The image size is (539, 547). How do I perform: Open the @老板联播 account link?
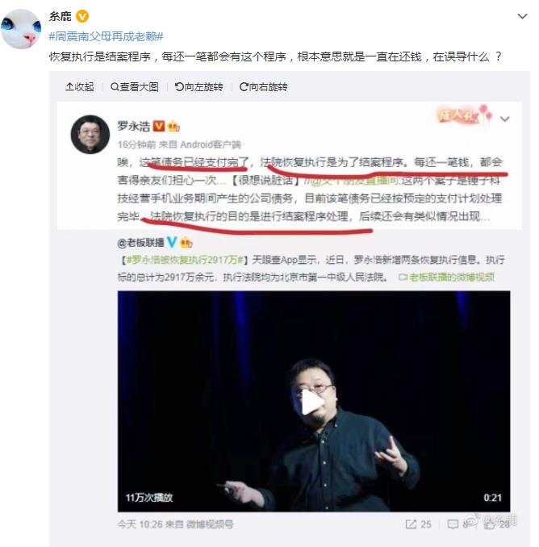[x=140, y=243]
